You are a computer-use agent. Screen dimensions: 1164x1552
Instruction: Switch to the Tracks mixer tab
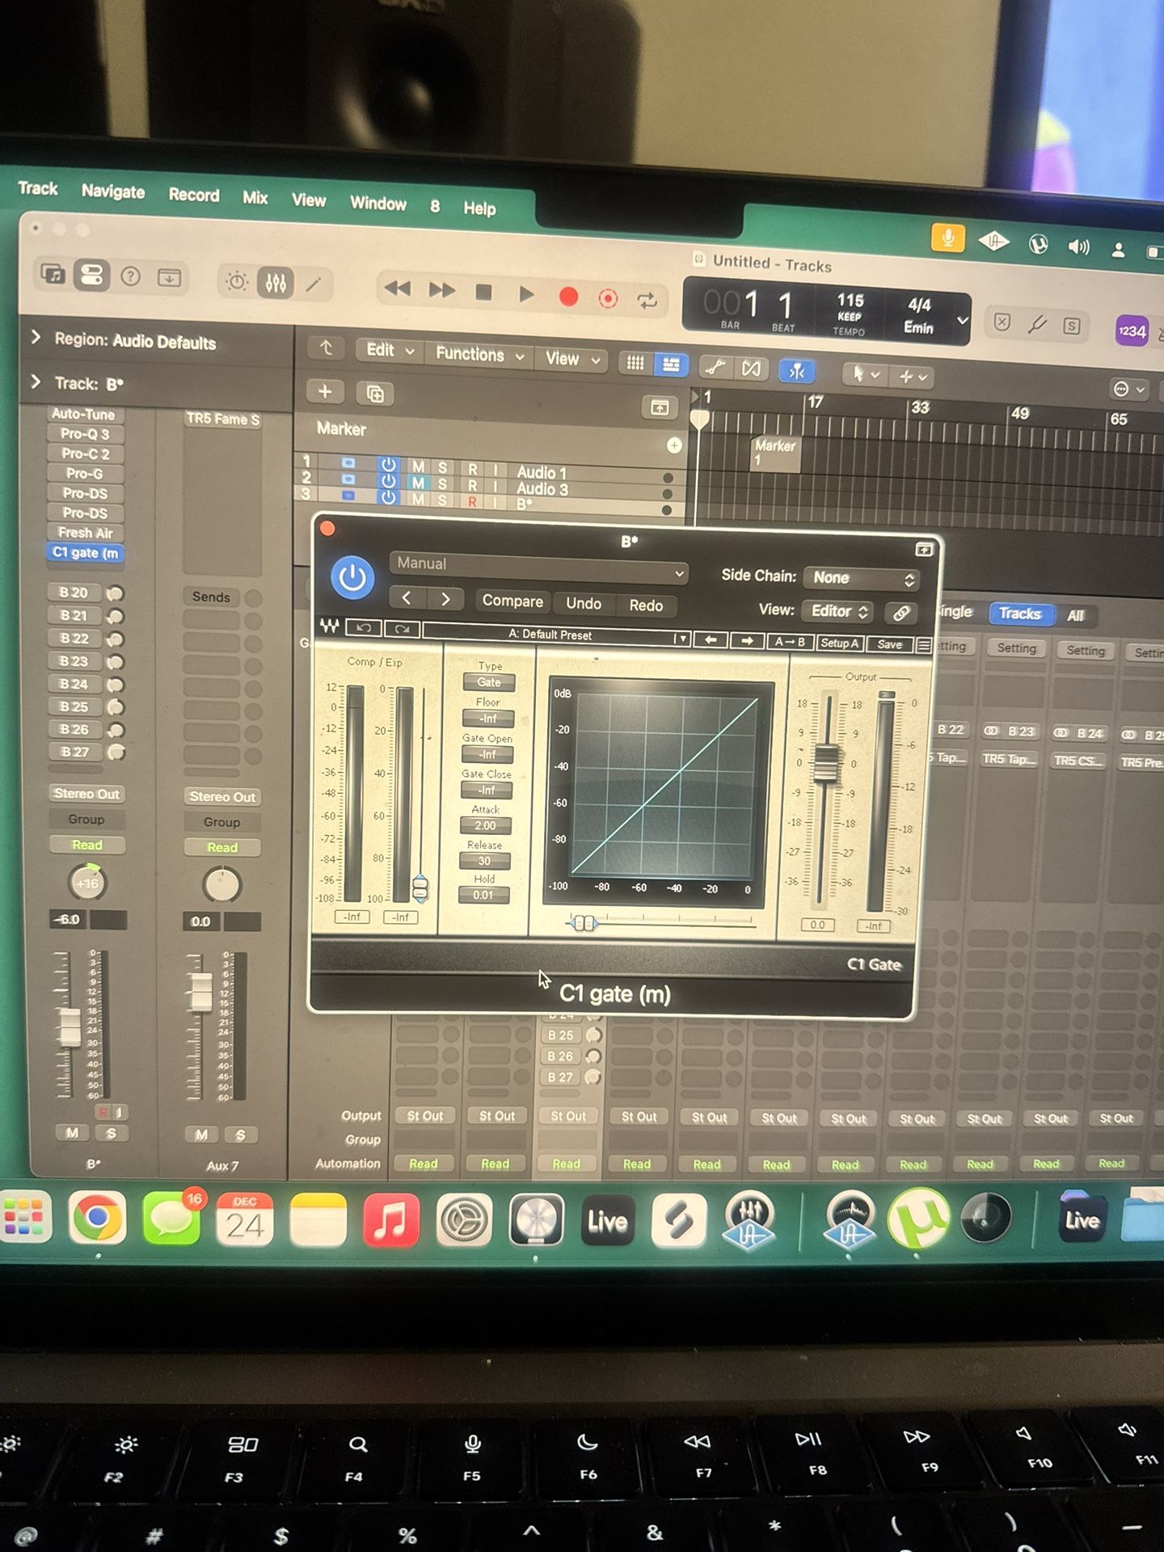coord(1020,614)
